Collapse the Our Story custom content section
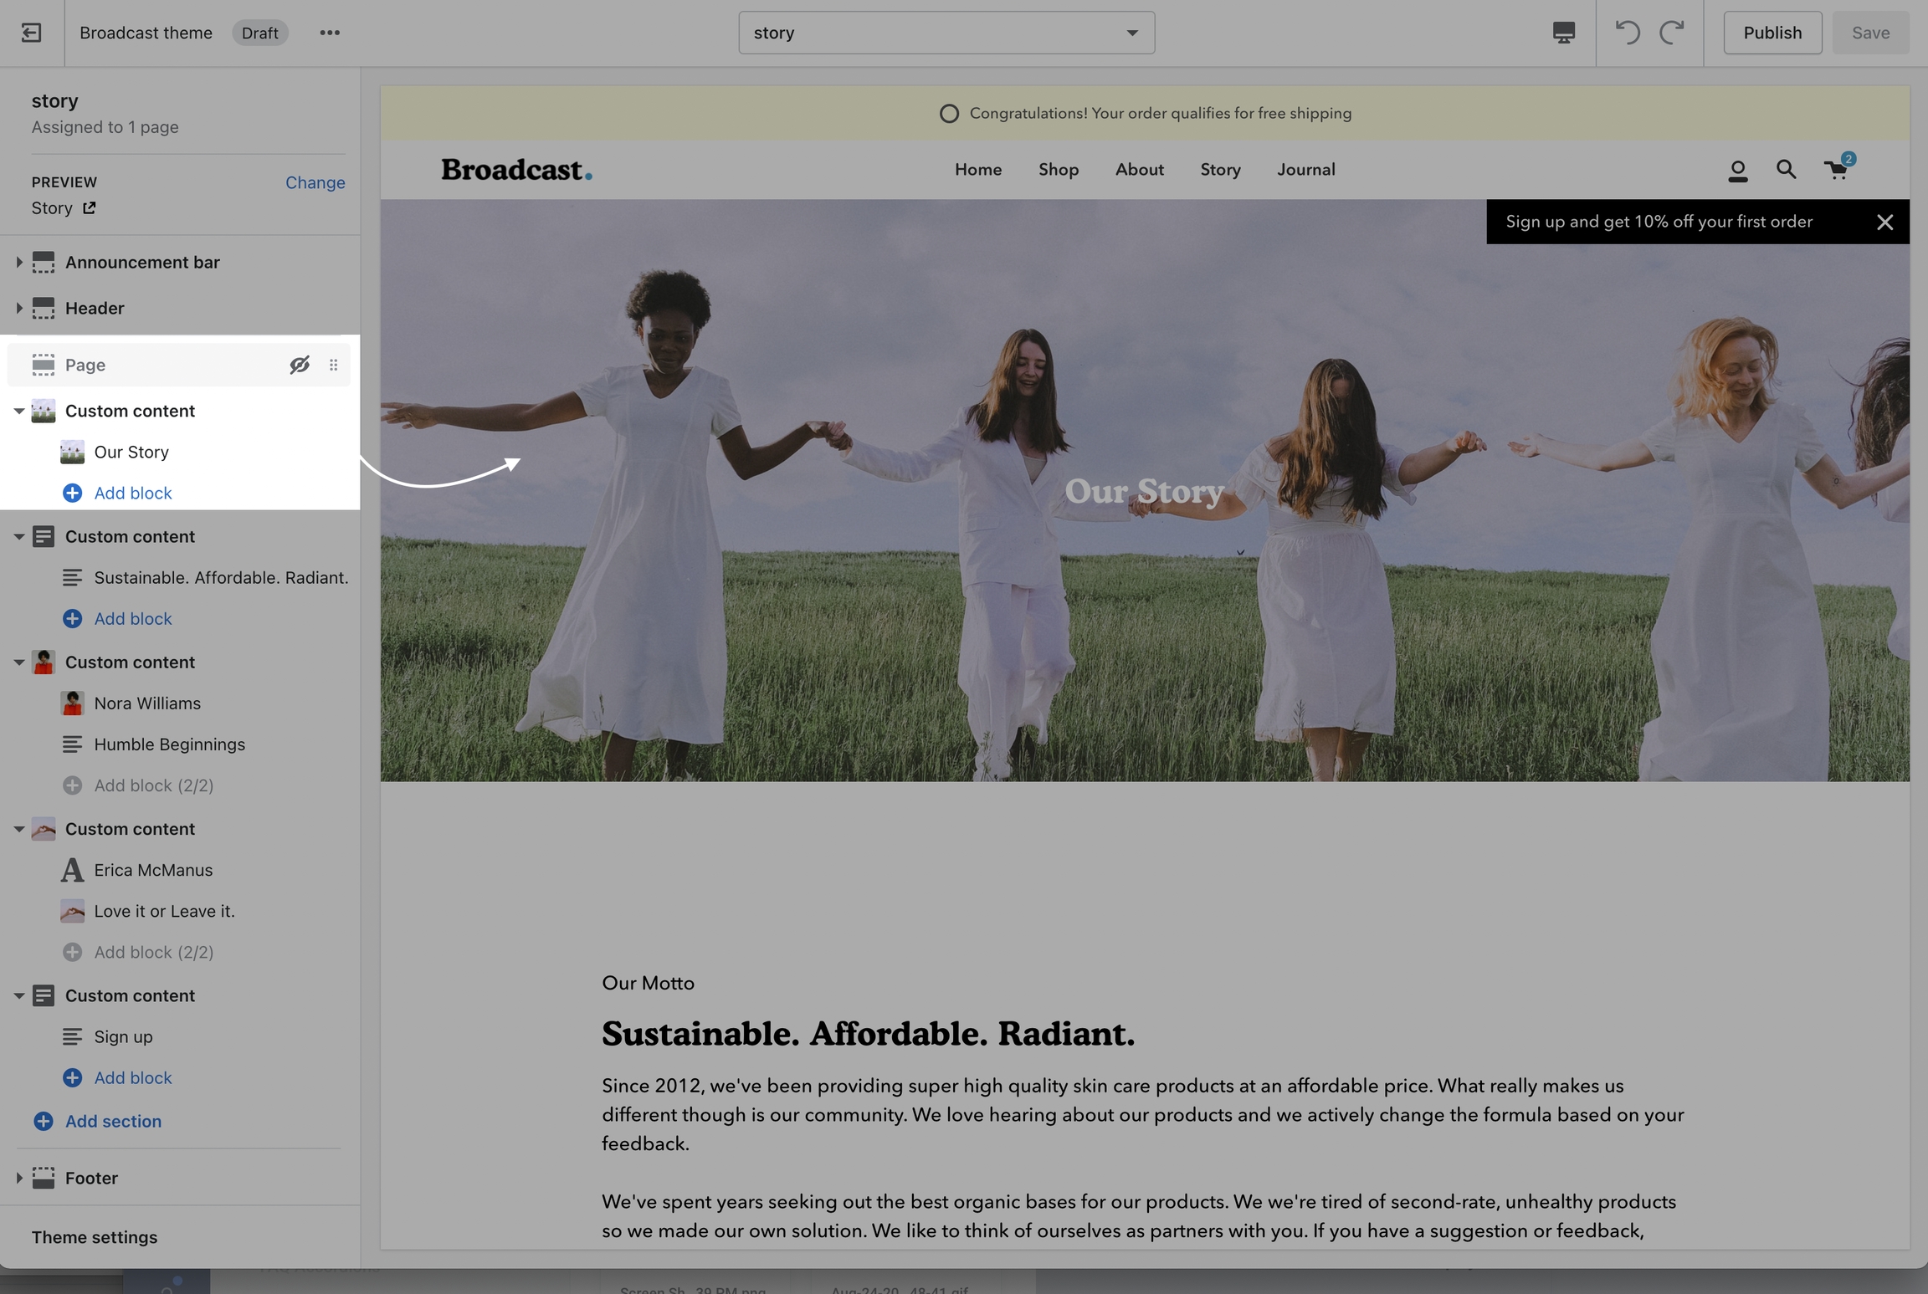Viewport: 1928px width, 1294px height. pos(18,411)
